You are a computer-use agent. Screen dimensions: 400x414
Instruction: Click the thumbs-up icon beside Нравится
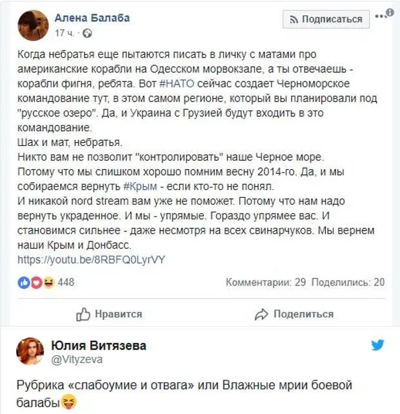(x=83, y=314)
